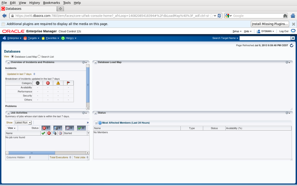This screenshot has width=297, height=186.
Task: Click the Search Target Name input field
Action: click(x=265, y=38)
